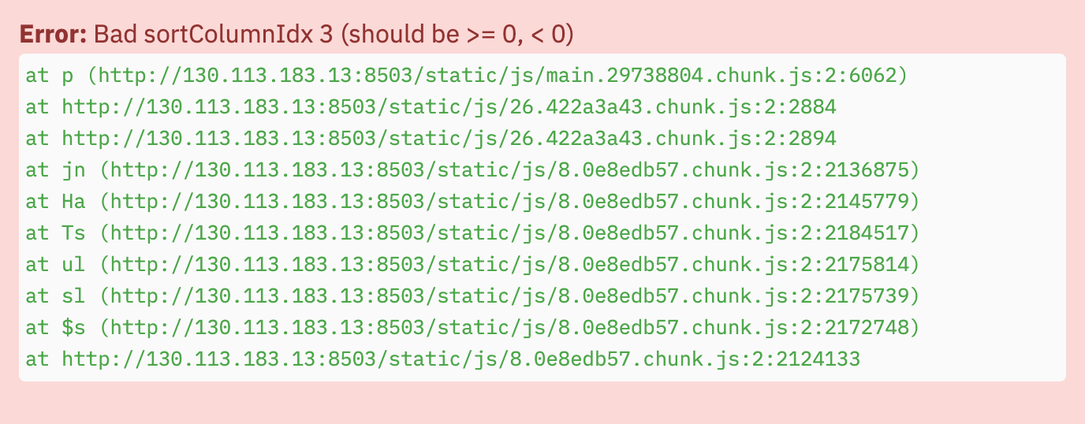Select the "at Ha" stack frame
Screen dimensions: 1085x424
[473, 203]
